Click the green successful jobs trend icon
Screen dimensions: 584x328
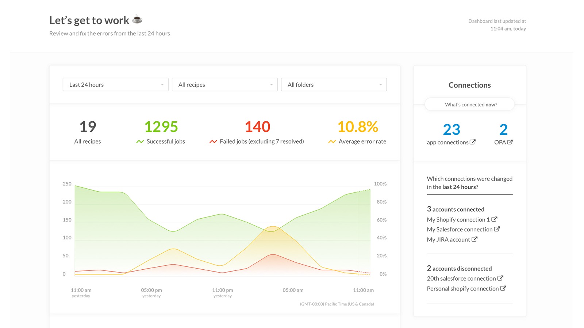click(140, 141)
